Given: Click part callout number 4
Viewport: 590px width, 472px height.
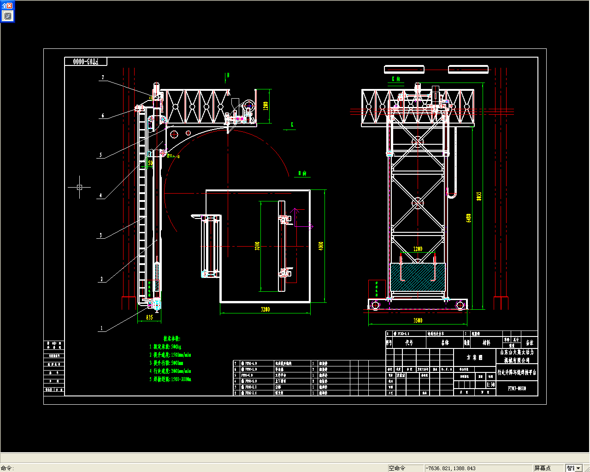Looking at the screenshot, I should click(x=101, y=195).
